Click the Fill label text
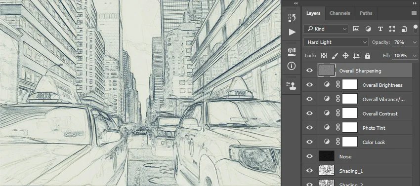The image size is (420, 186). [387, 56]
